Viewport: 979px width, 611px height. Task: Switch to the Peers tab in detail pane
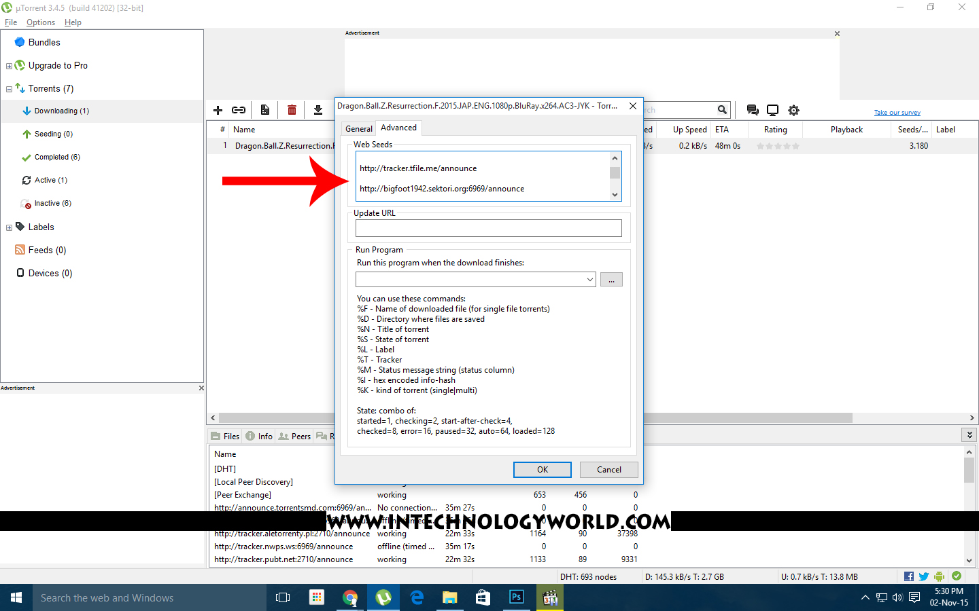(x=294, y=436)
